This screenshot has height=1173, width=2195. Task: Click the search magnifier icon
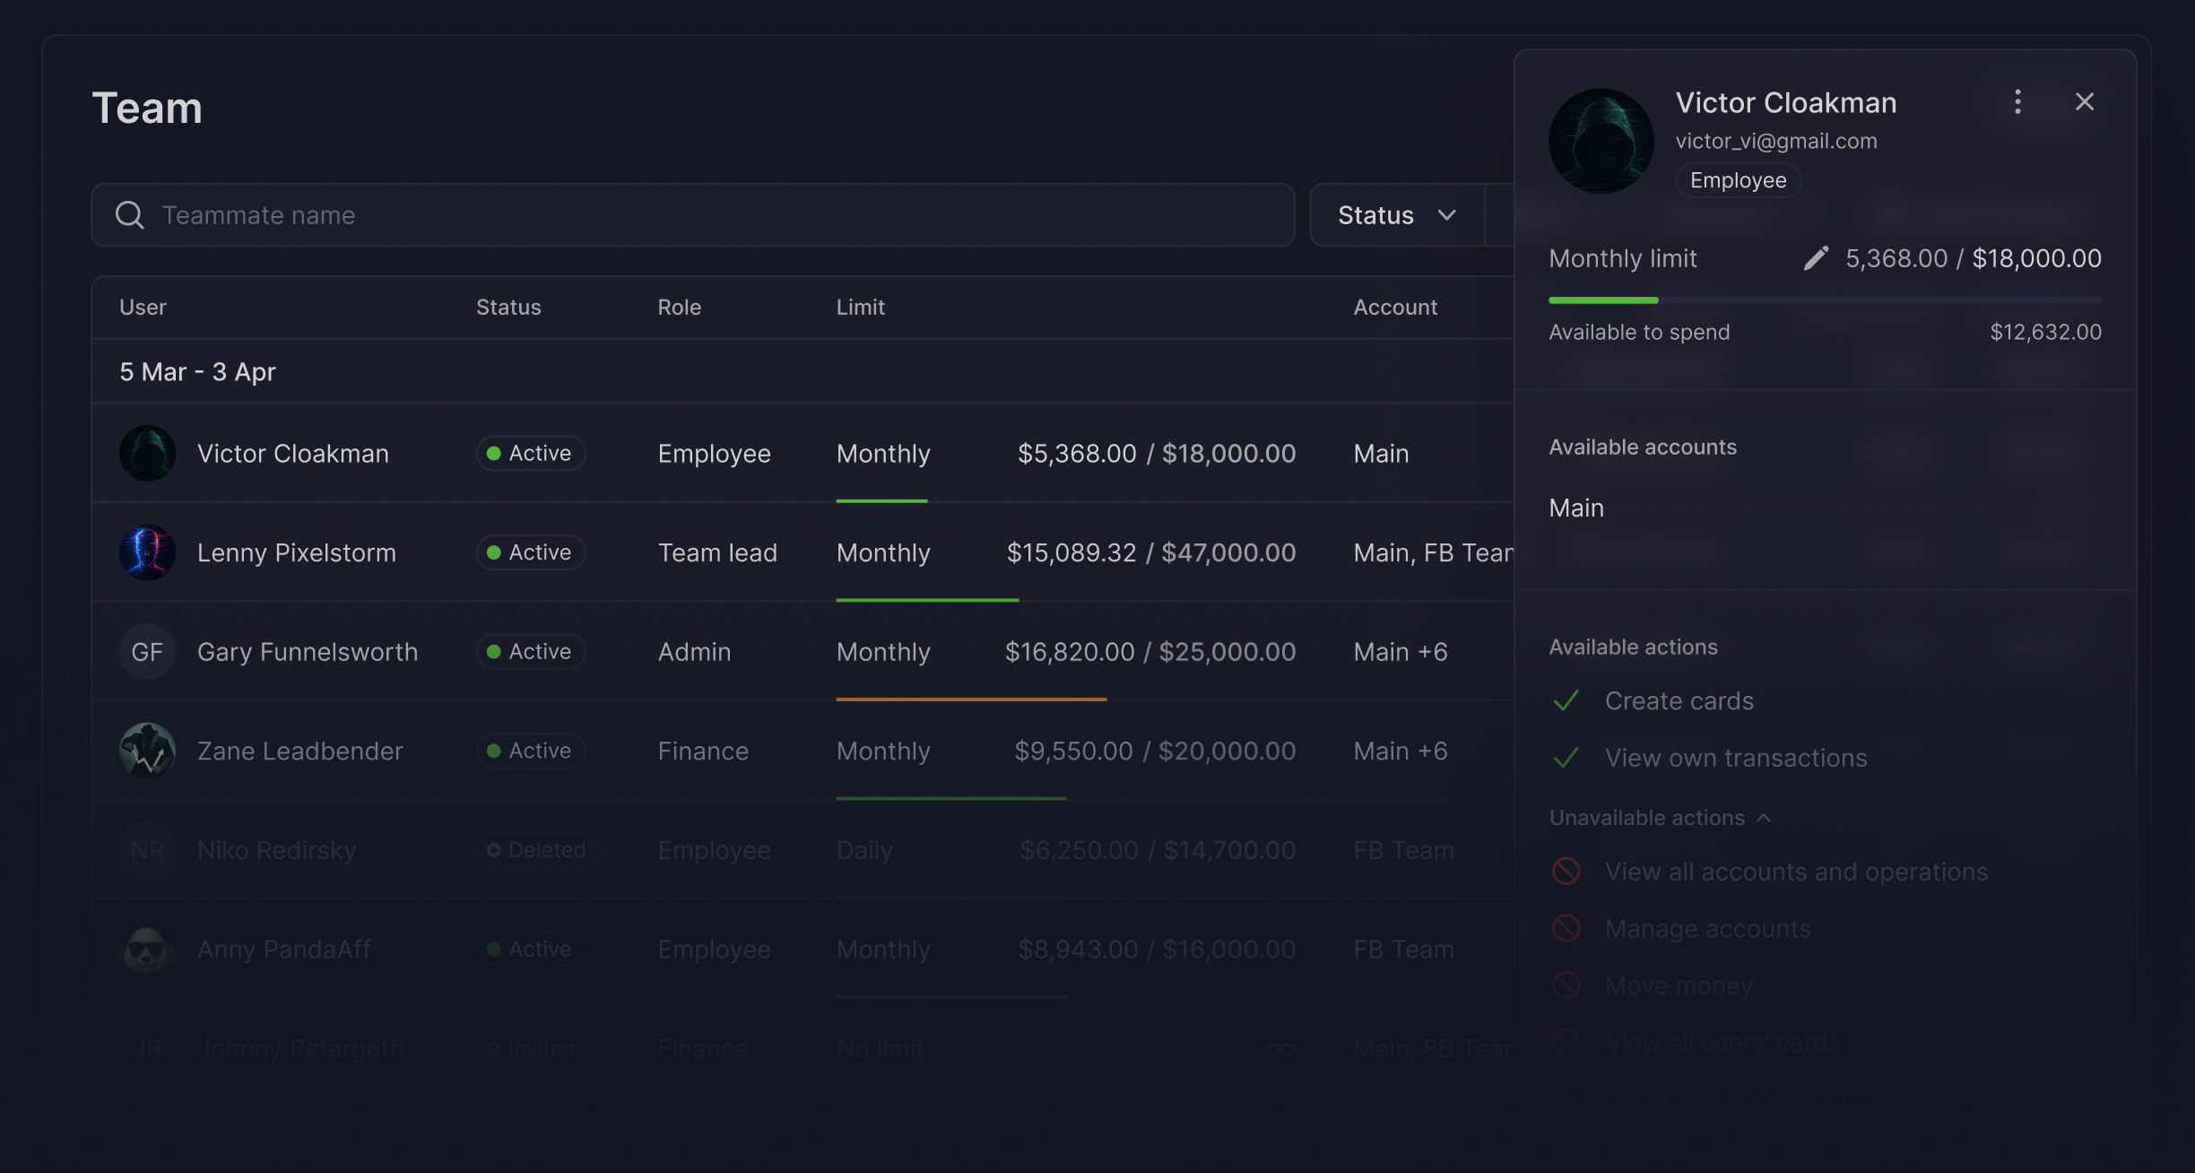point(130,215)
